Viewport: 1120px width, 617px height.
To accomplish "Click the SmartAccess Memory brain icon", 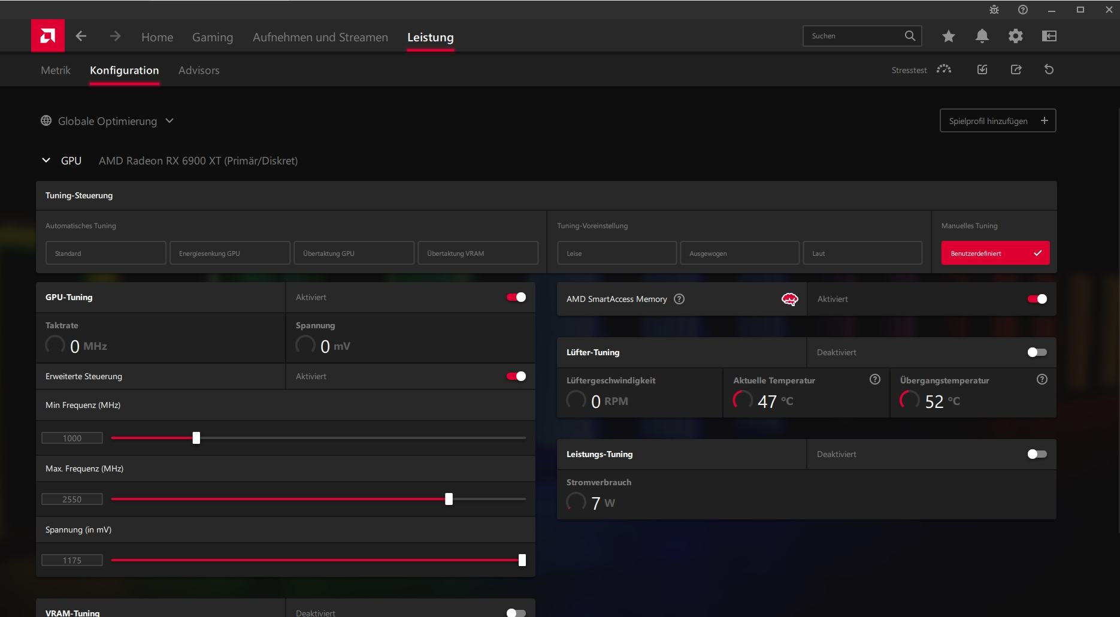I will [790, 300].
